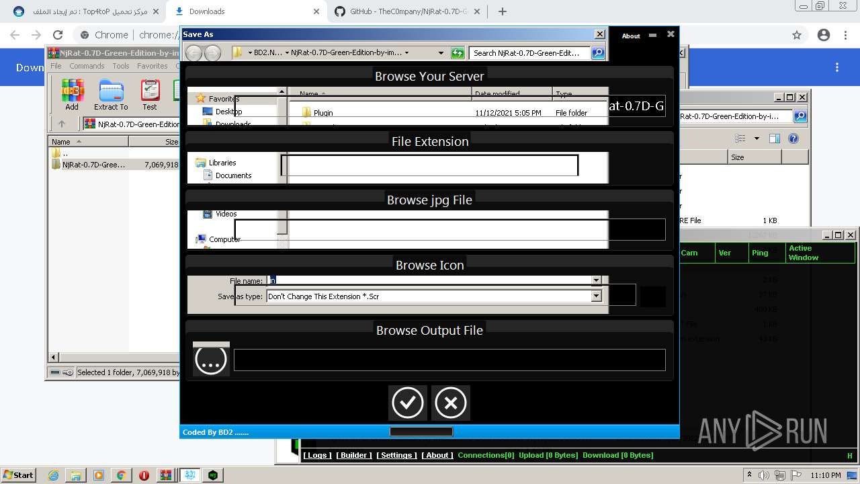Click the volume icon in system tray

pyautogui.click(x=764, y=475)
